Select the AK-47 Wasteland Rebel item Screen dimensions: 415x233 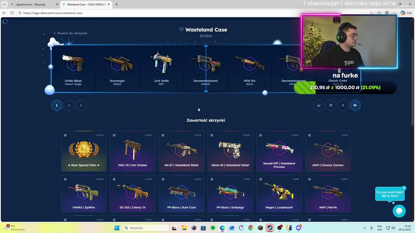[181, 151]
